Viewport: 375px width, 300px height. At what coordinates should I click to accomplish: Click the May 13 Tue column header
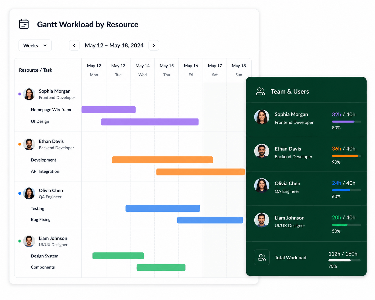[x=118, y=70]
